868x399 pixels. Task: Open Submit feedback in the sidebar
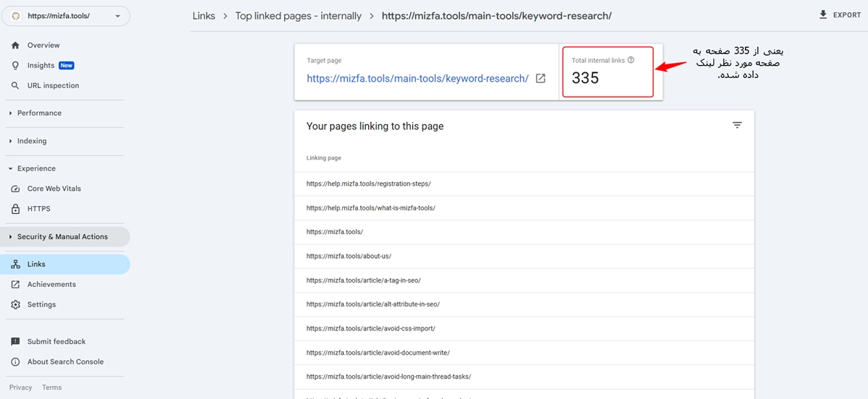pyautogui.click(x=56, y=342)
